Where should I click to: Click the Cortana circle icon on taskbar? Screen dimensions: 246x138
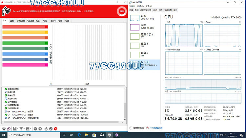64,135
